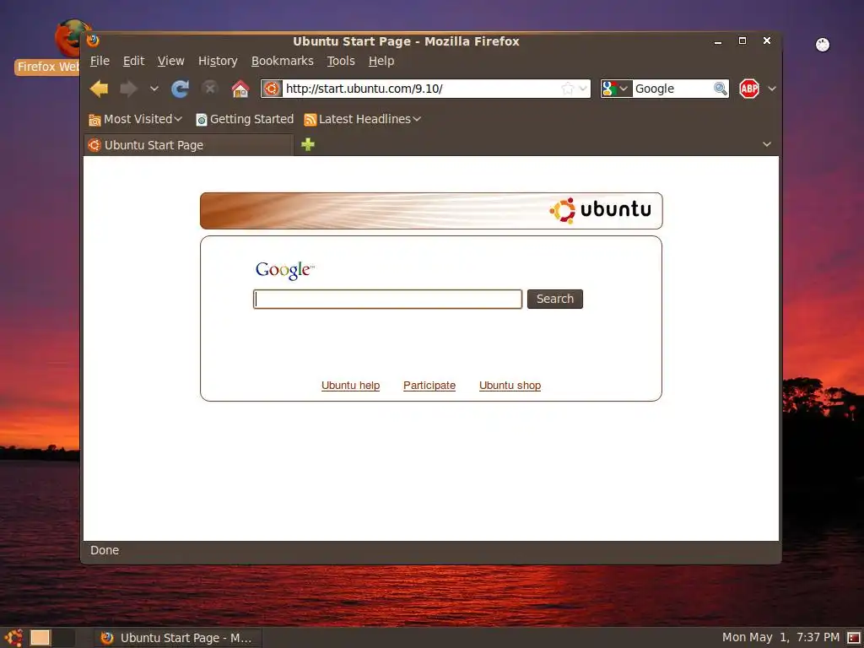
Task: Open the Google search engine selector
Action: click(x=615, y=89)
